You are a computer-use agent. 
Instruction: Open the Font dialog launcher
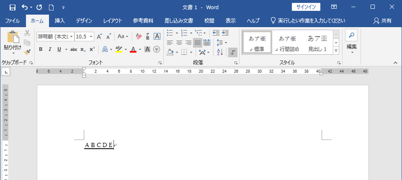[x=160, y=63]
